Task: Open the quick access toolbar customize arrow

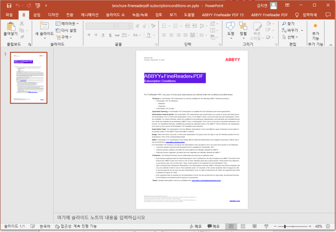Action: click(46, 6)
